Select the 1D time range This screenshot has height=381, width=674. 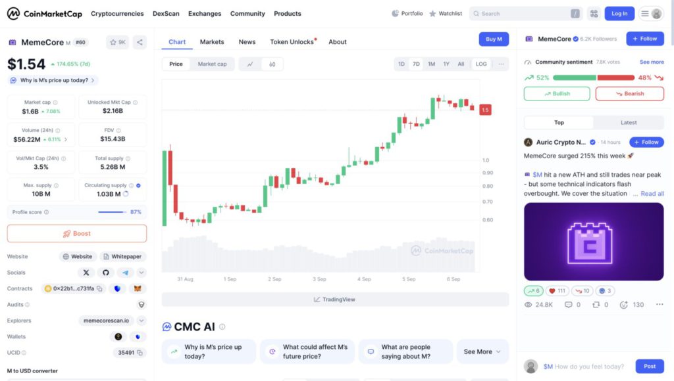[x=402, y=64]
